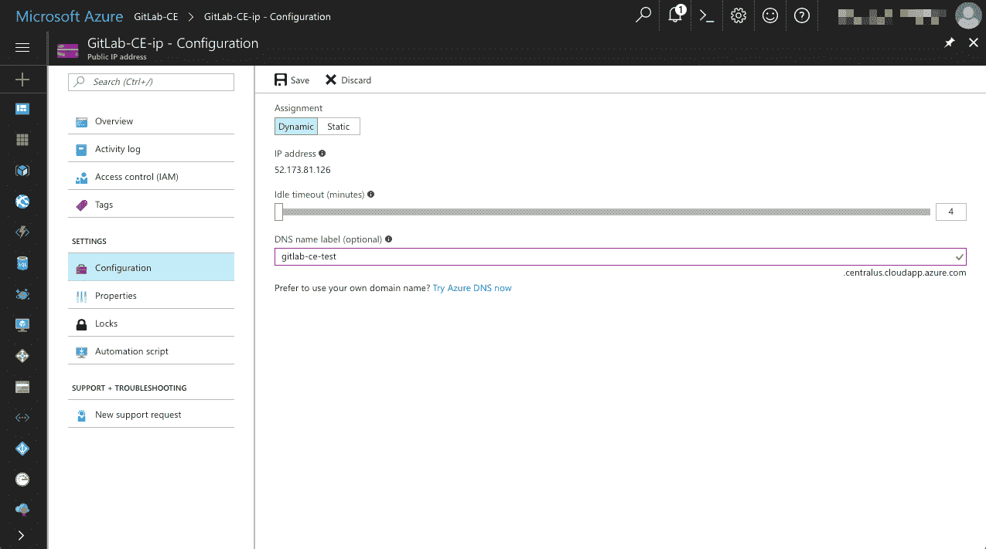Follow the Try Azure DNS now link

click(472, 287)
